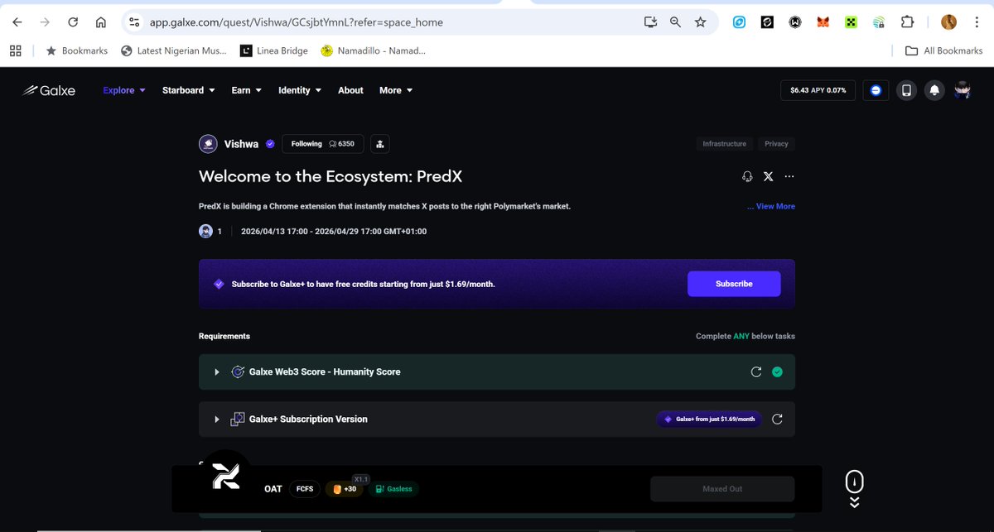The height and width of the screenshot is (532, 994).
Task: Open the Bookmarks folder shortcut
Action: pos(76,50)
